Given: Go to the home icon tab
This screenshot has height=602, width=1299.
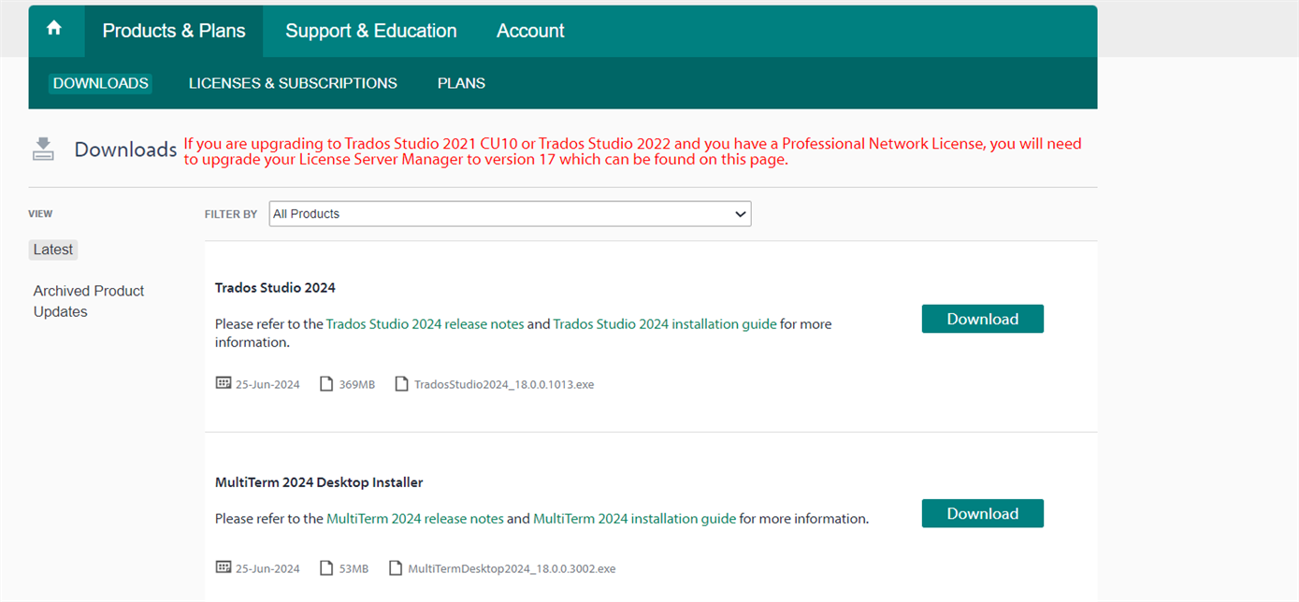Looking at the screenshot, I should [x=54, y=29].
